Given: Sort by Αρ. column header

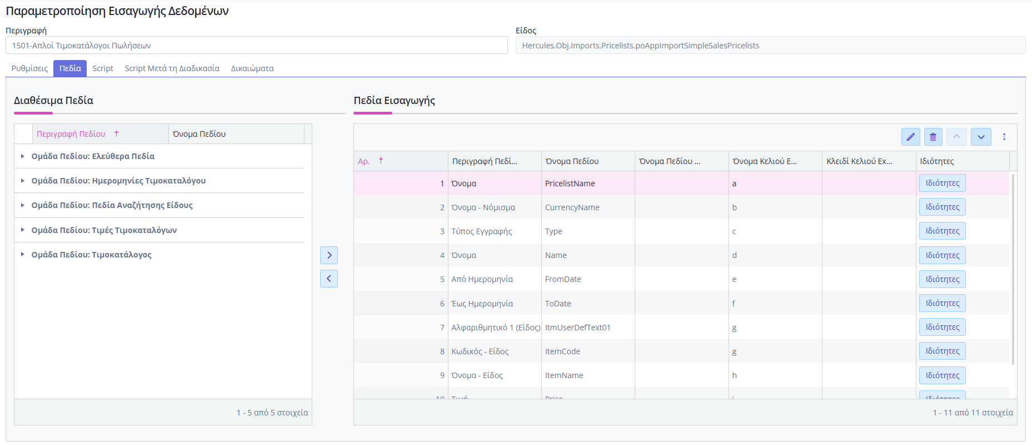Looking at the screenshot, I should tap(364, 161).
